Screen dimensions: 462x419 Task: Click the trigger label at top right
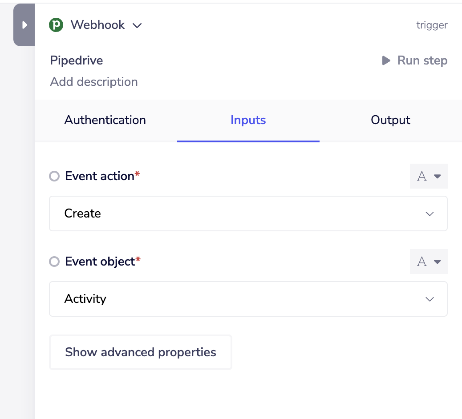(x=432, y=25)
